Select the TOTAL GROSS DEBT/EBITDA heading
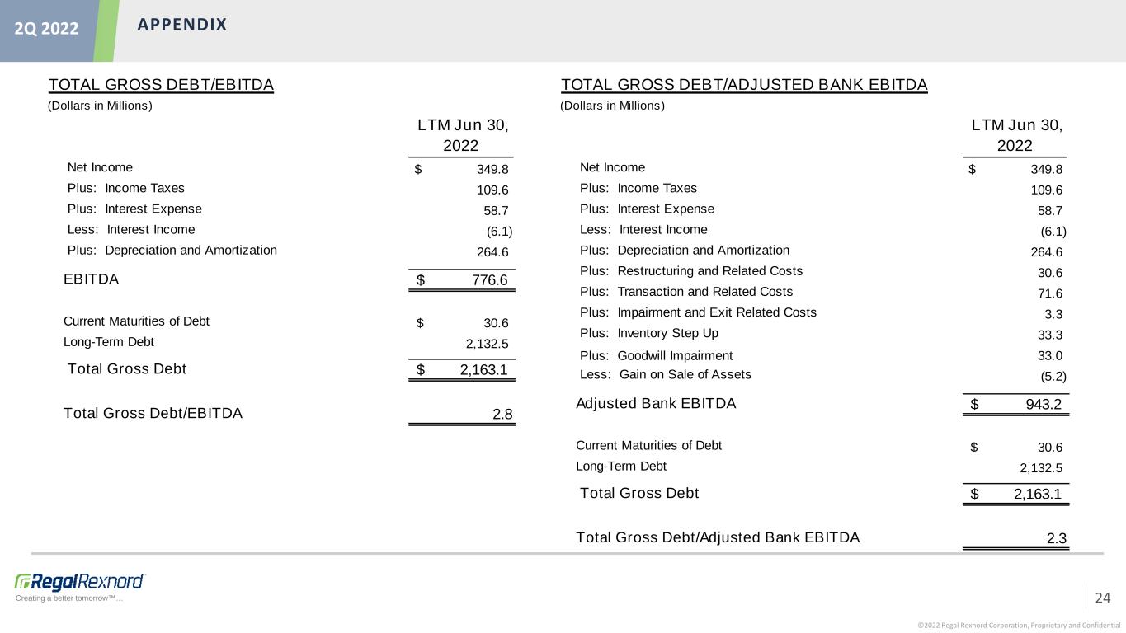The height and width of the screenshot is (633, 1126). pos(161,84)
